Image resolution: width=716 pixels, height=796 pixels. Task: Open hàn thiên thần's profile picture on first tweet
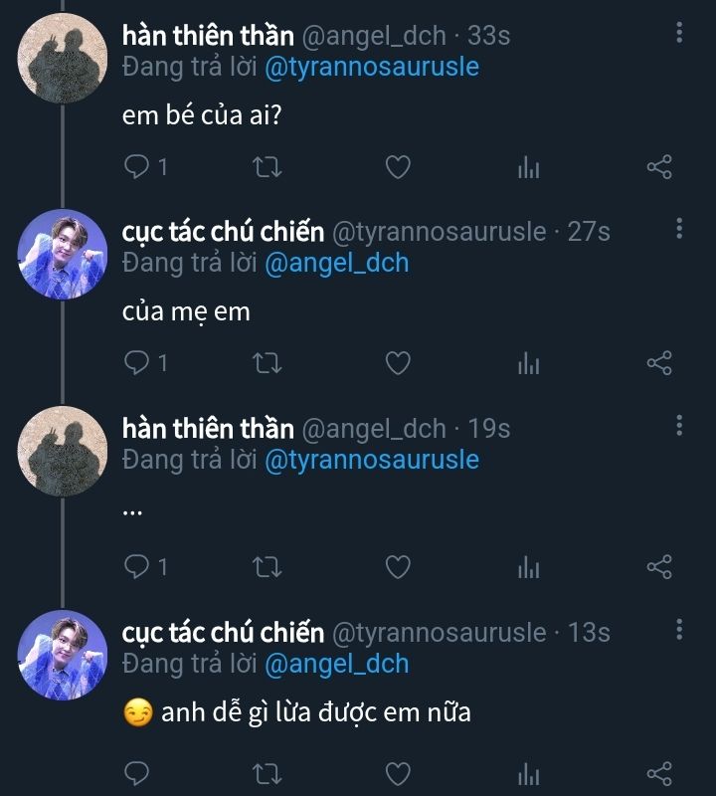tap(63, 58)
